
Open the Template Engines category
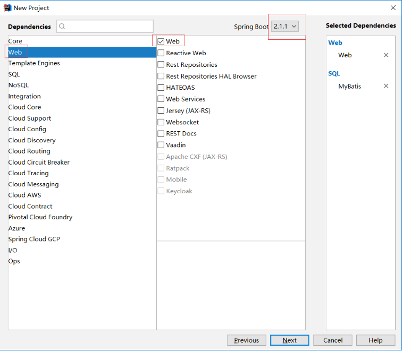pyautogui.click(x=82, y=63)
